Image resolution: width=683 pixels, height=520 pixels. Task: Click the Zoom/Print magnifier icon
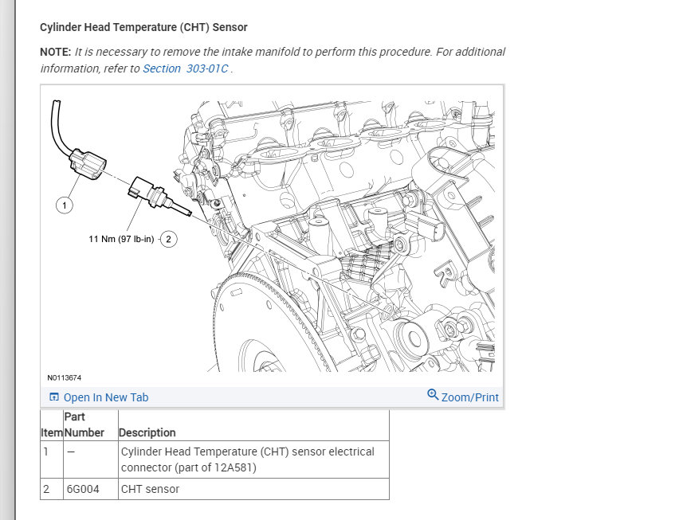click(x=433, y=395)
